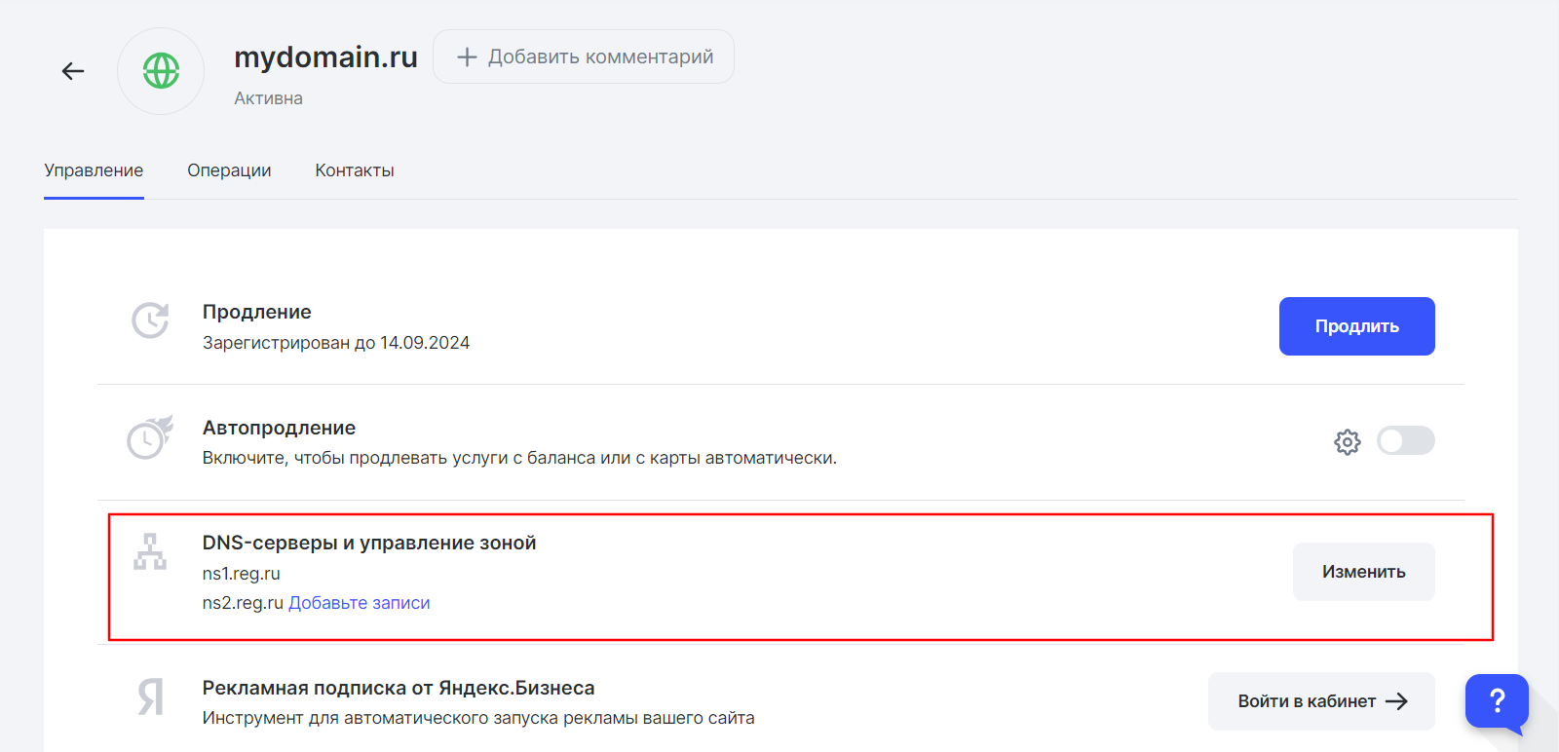The height and width of the screenshot is (752, 1559).
Task: Click the green globe domain icon
Action: point(161,71)
